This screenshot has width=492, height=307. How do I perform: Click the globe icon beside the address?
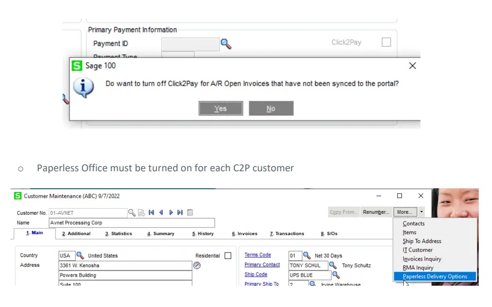point(197,266)
